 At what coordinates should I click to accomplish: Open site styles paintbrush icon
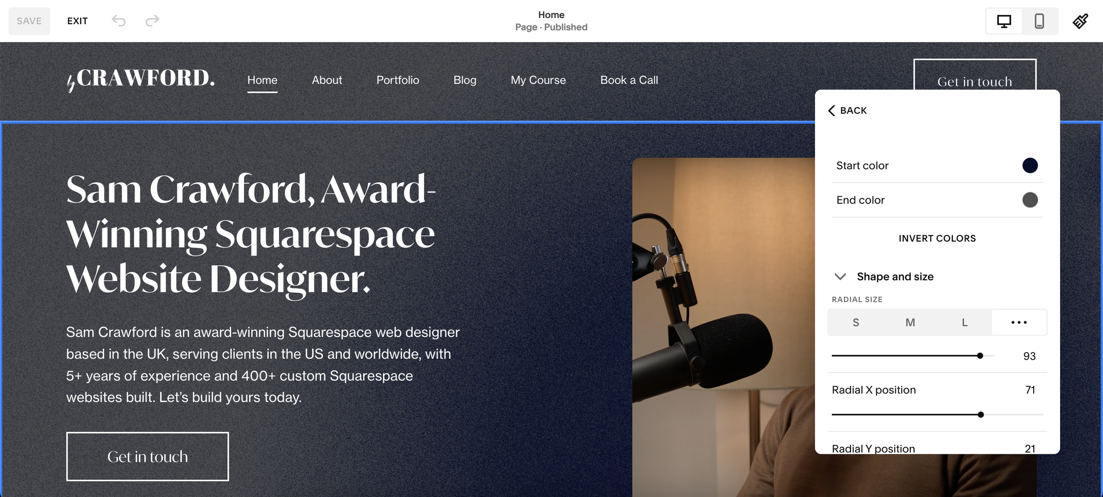pos(1080,21)
